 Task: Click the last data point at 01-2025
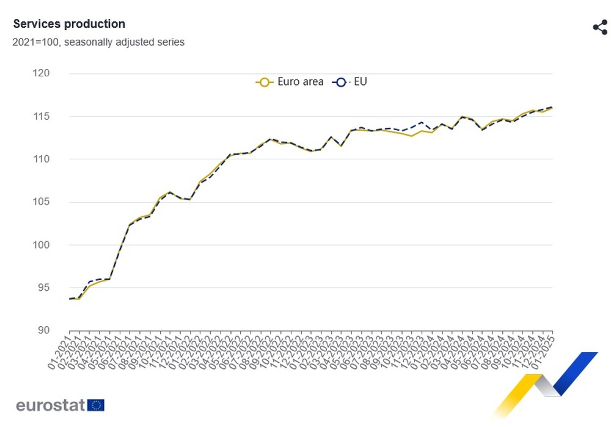(x=552, y=108)
